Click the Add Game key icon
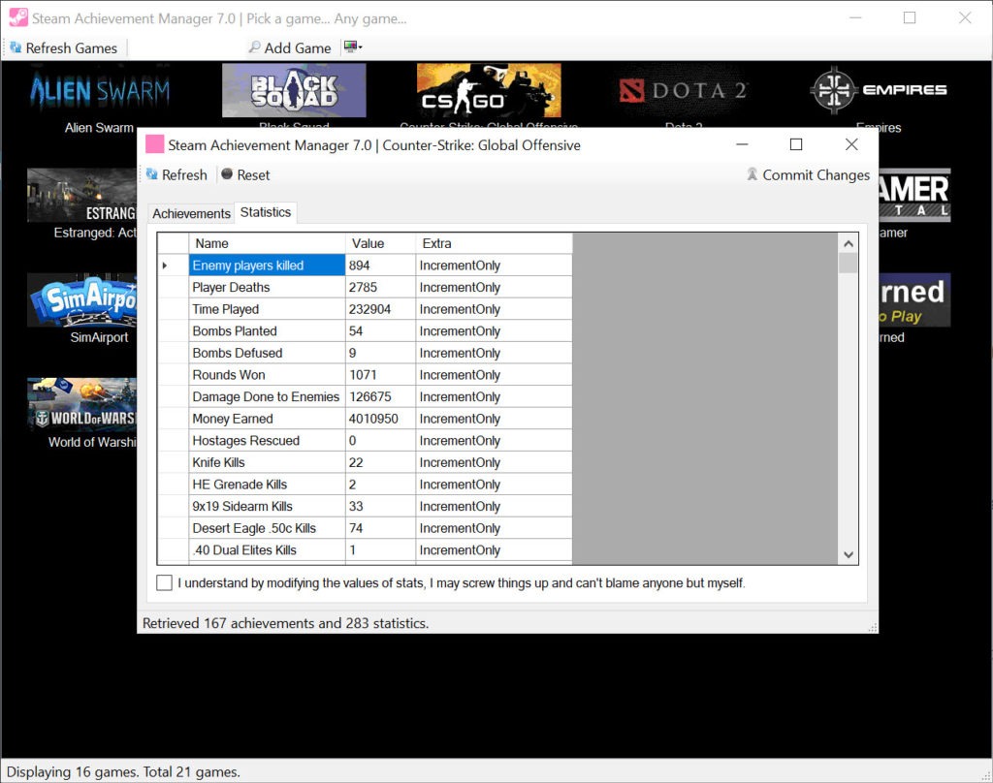This screenshot has width=993, height=783. click(x=255, y=47)
